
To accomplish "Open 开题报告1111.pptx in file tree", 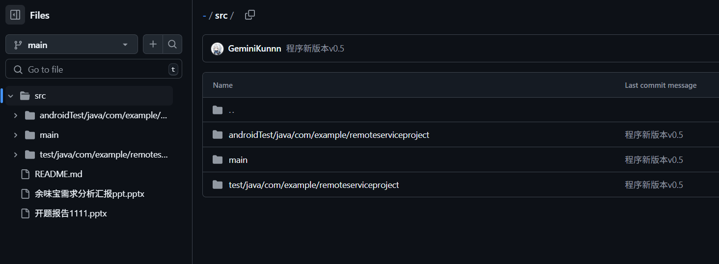I will click(x=71, y=213).
